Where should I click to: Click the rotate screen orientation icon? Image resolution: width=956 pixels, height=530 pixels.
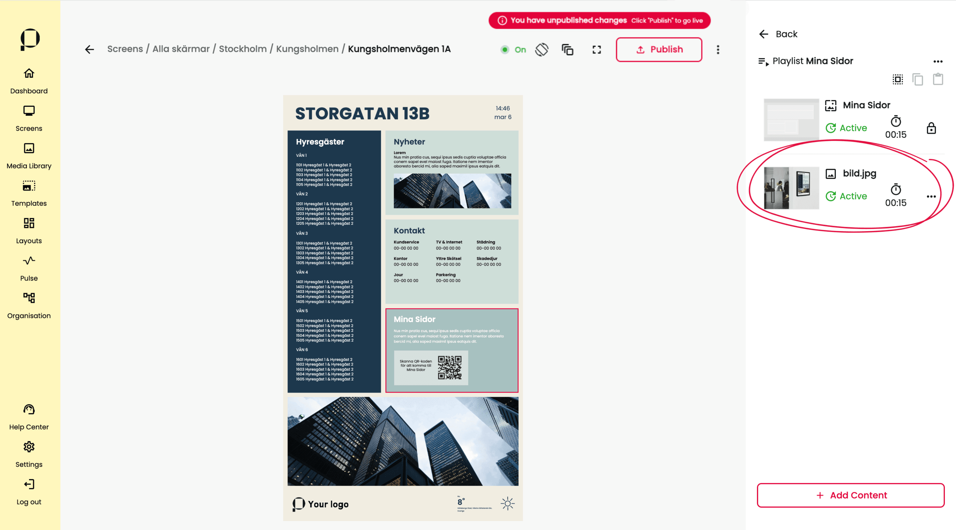tap(542, 49)
